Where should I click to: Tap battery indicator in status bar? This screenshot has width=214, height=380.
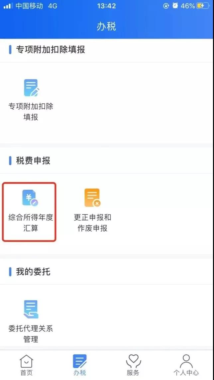pyautogui.click(x=203, y=6)
